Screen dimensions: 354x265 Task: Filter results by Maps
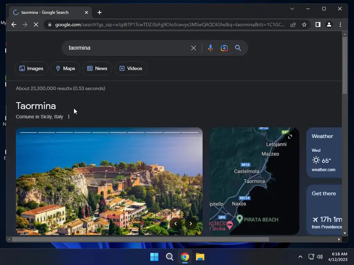coord(65,68)
